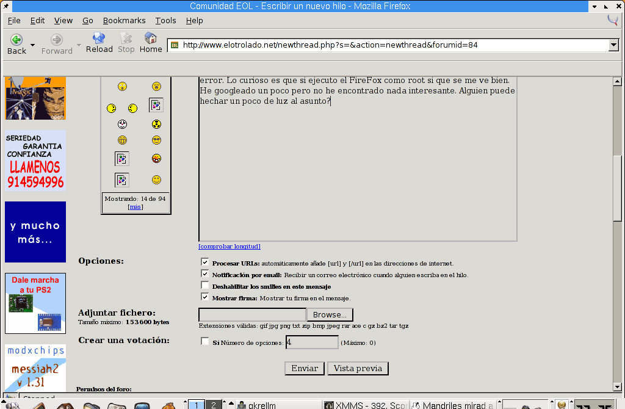Image resolution: width=625 pixels, height=409 pixels.
Task: Insert the right frowning yellow face smiley
Action: pos(132,108)
